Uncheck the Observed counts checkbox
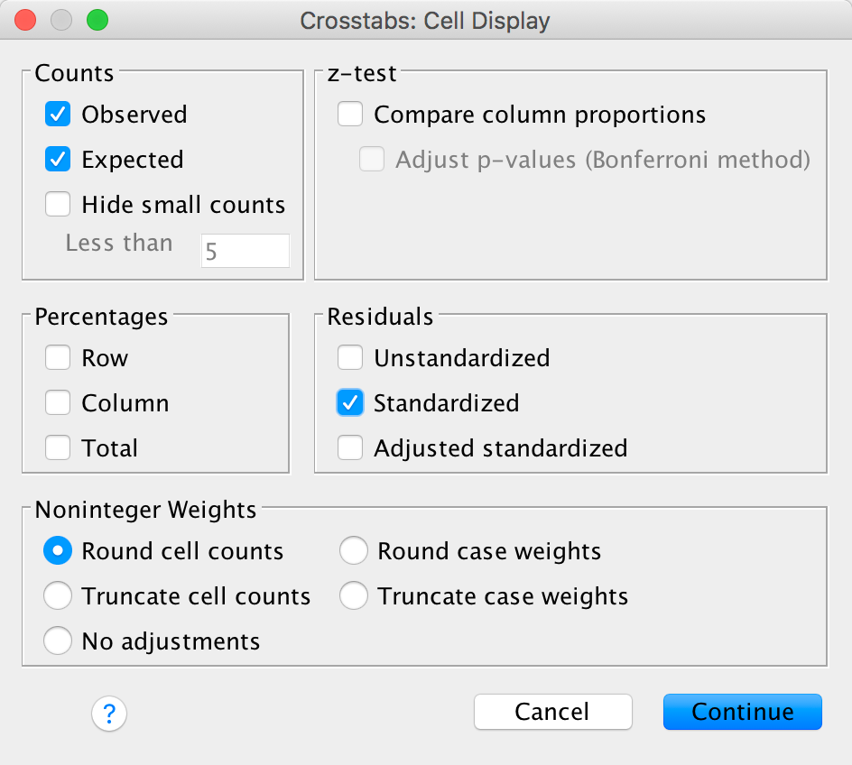The width and height of the screenshot is (852, 765). [59, 115]
